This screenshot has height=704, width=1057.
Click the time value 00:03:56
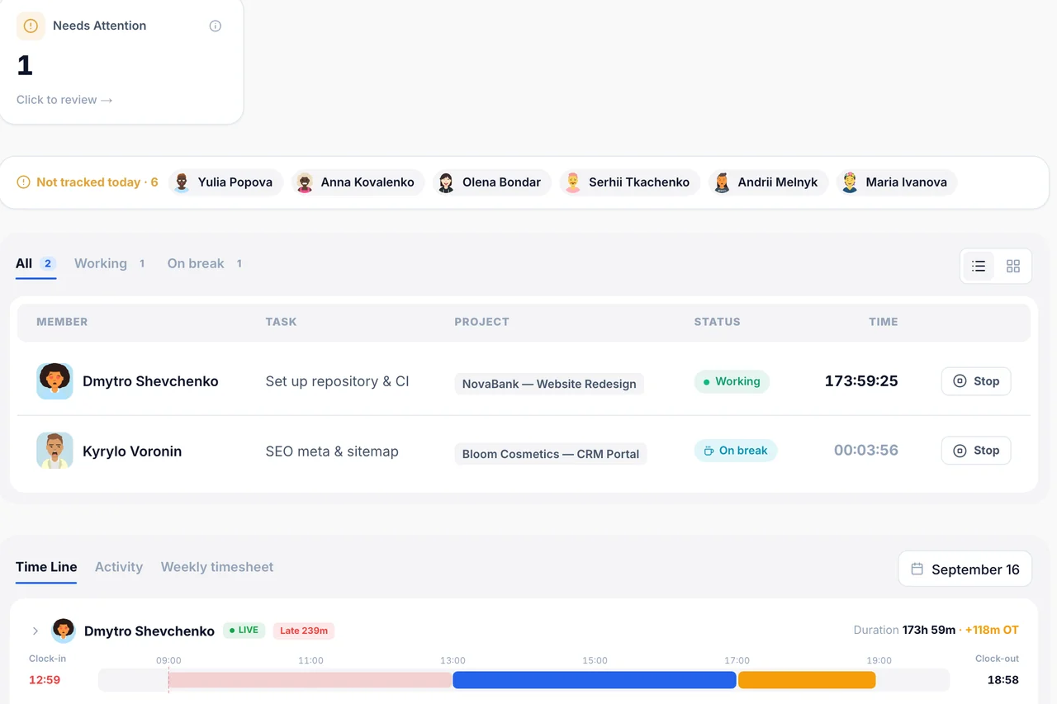[866, 451]
